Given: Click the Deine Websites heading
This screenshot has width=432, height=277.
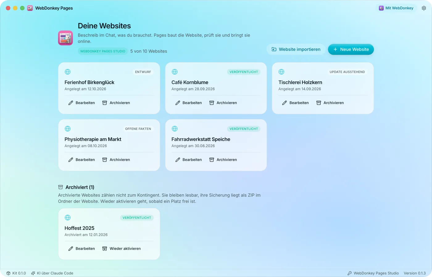Looking at the screenshot, I should click(104, 26).
